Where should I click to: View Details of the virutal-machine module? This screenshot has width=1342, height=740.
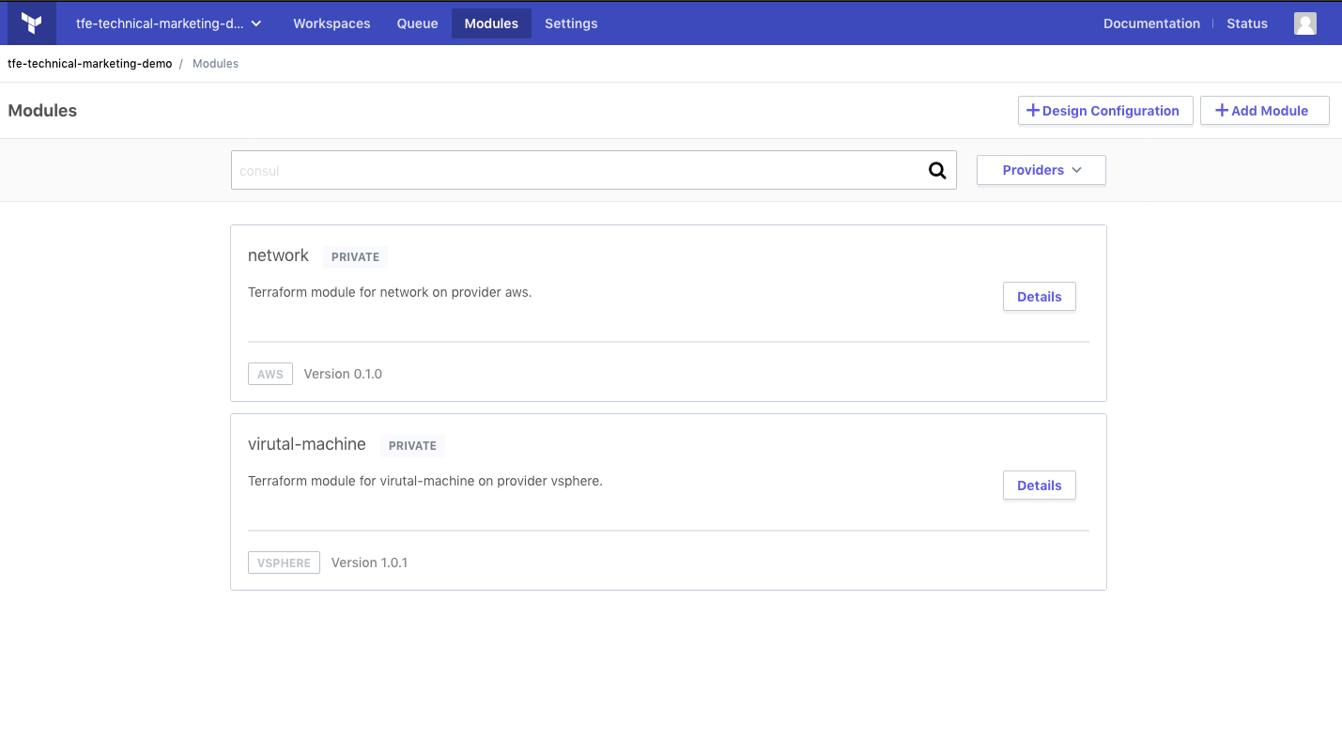point(1039,486)
